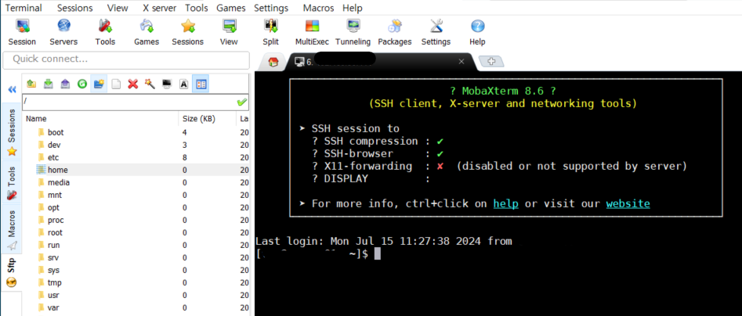The image size is (742, 316).
Task: Open the Settings menu
Action: (x=271, y=8)
